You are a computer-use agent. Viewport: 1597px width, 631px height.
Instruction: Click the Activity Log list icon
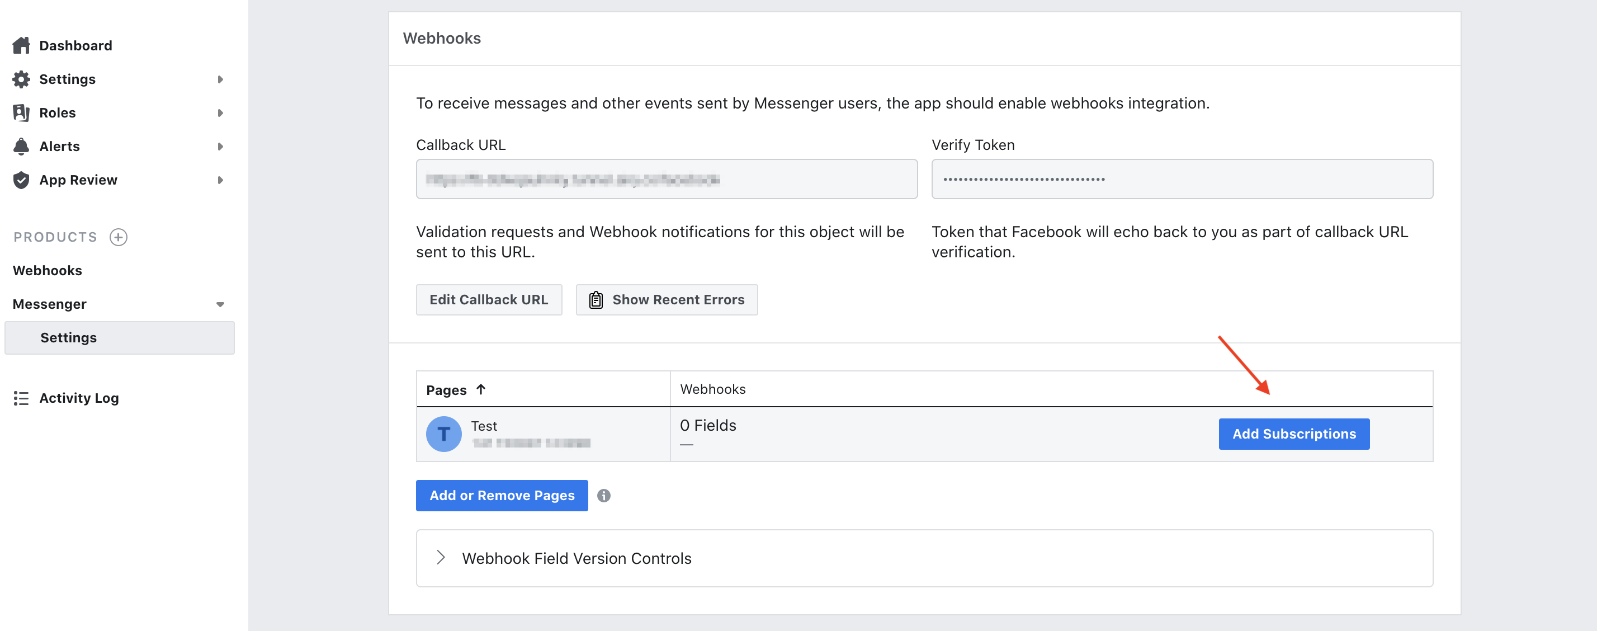click(x=21, y=398)
